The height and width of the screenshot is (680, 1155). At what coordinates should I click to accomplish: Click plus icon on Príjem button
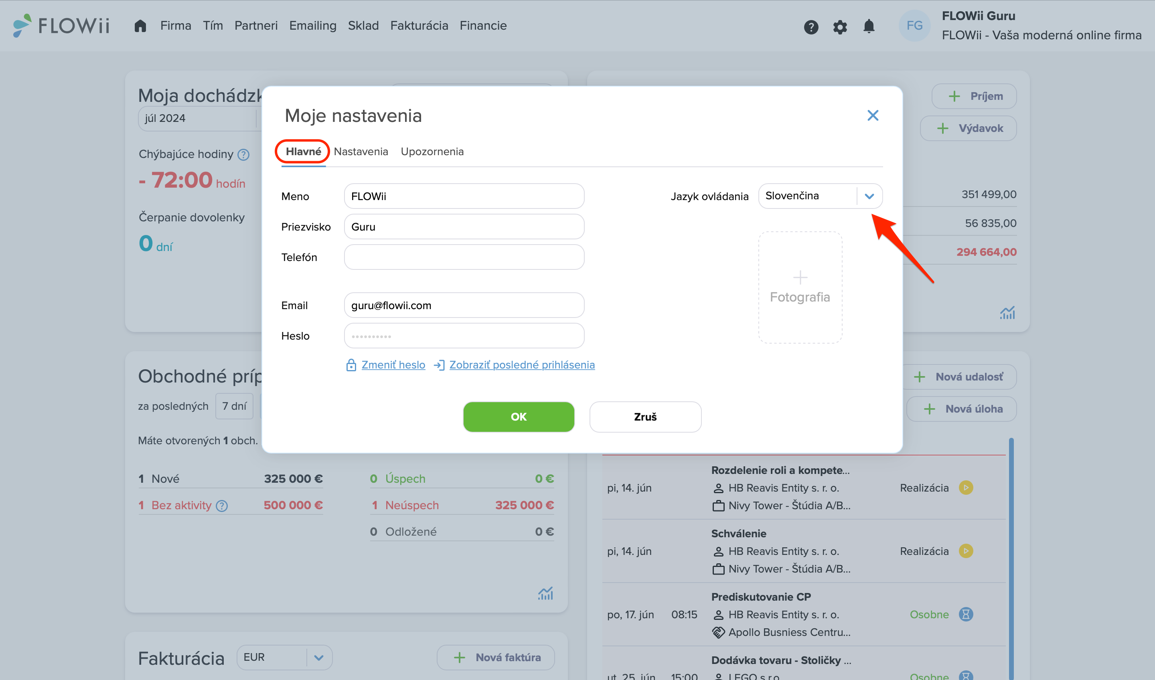(954, 96)
